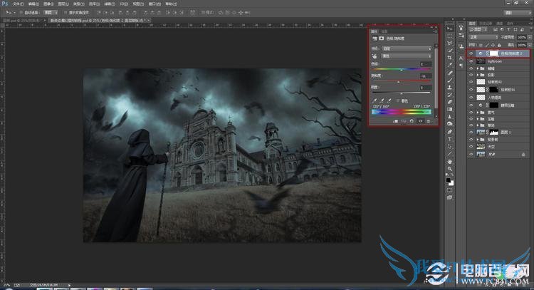Enable the Colorize checkbox

pyautogui.click(x=399, y=100)
